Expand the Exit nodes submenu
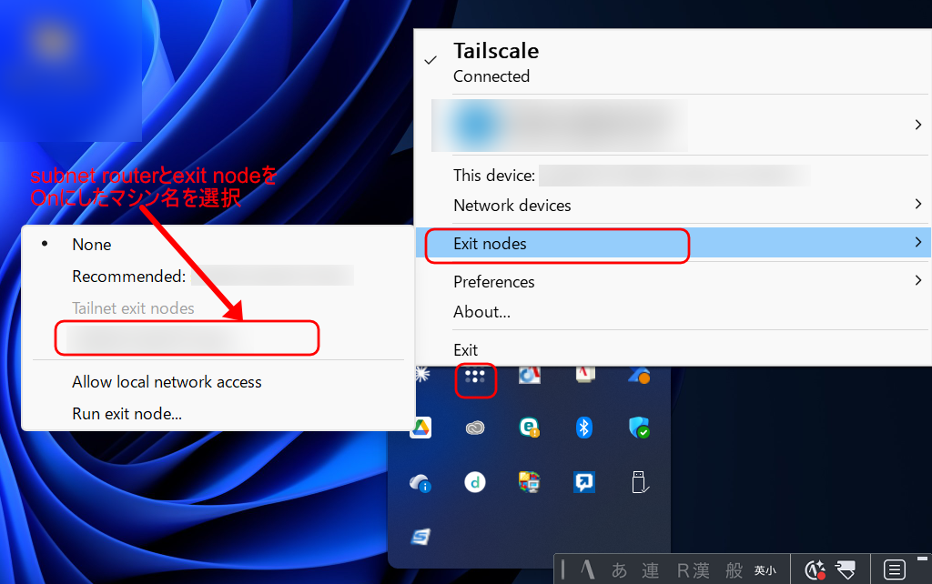 coord(557,243)
